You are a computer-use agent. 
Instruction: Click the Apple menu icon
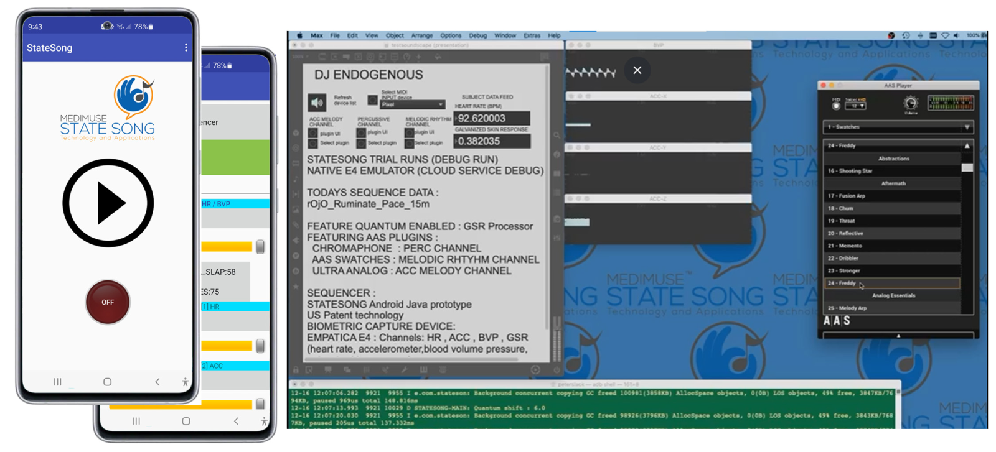coord(299,35)
